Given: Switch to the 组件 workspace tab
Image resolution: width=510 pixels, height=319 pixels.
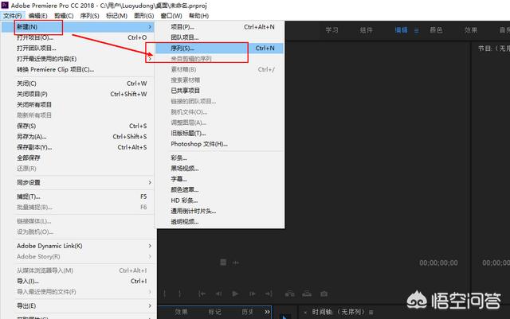Looking at the screenshot, I should coord(367,30).
